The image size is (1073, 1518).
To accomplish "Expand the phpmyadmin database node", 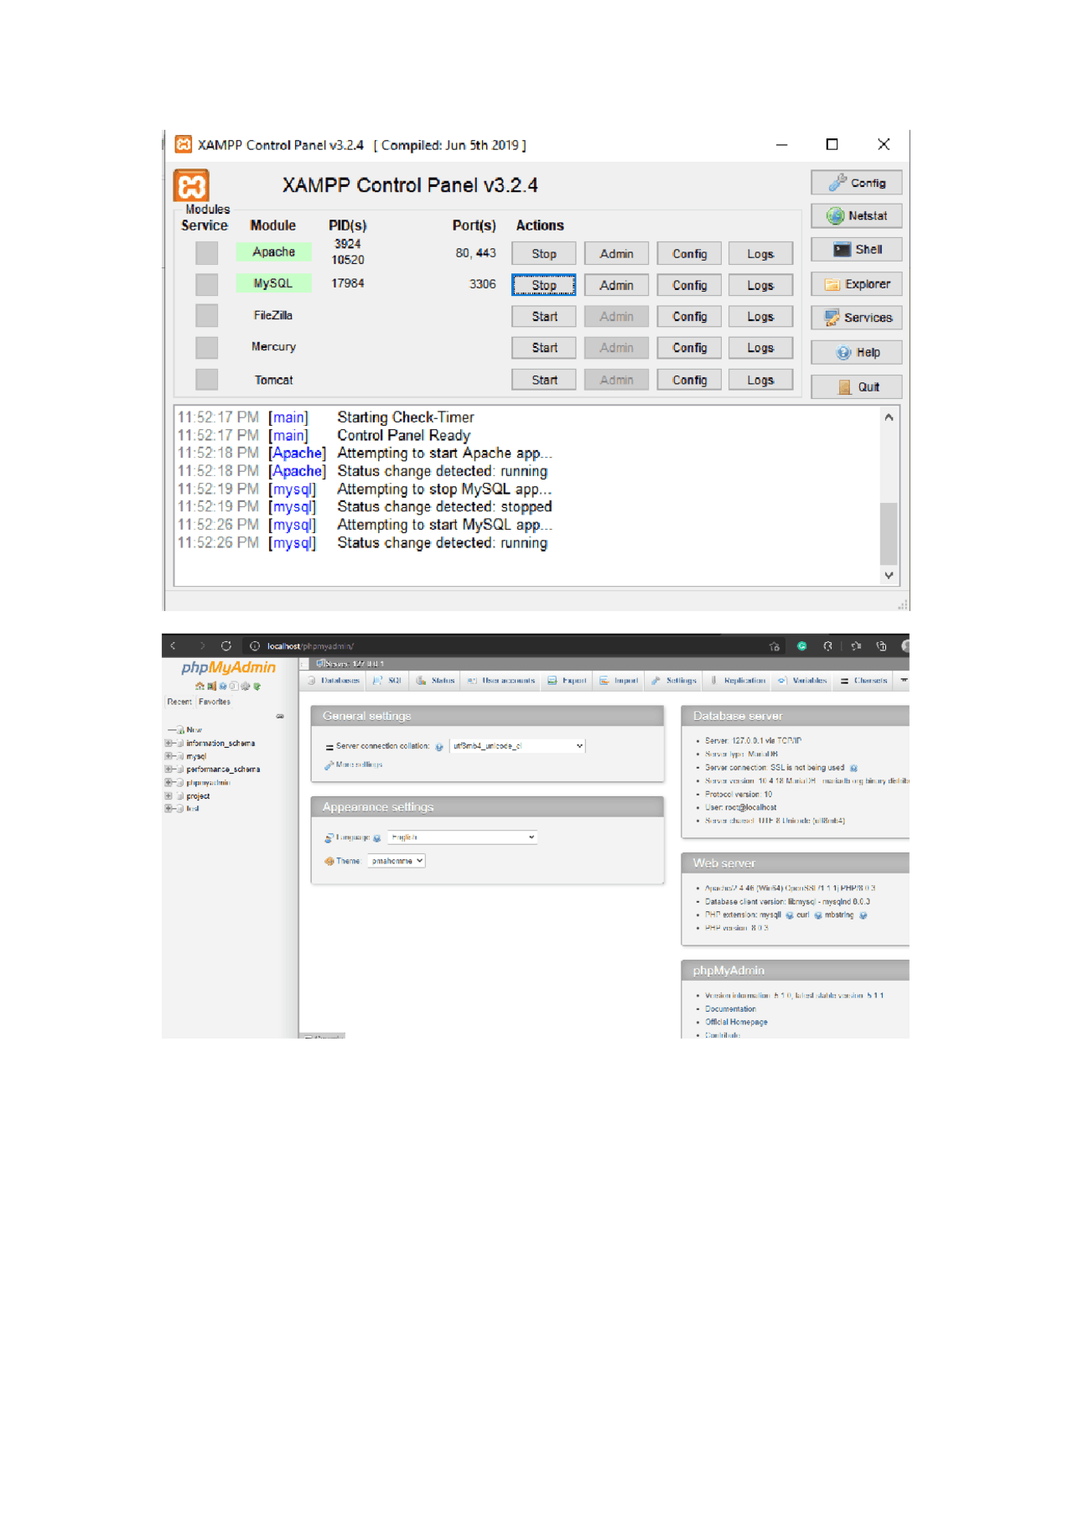I will point(168,783).
